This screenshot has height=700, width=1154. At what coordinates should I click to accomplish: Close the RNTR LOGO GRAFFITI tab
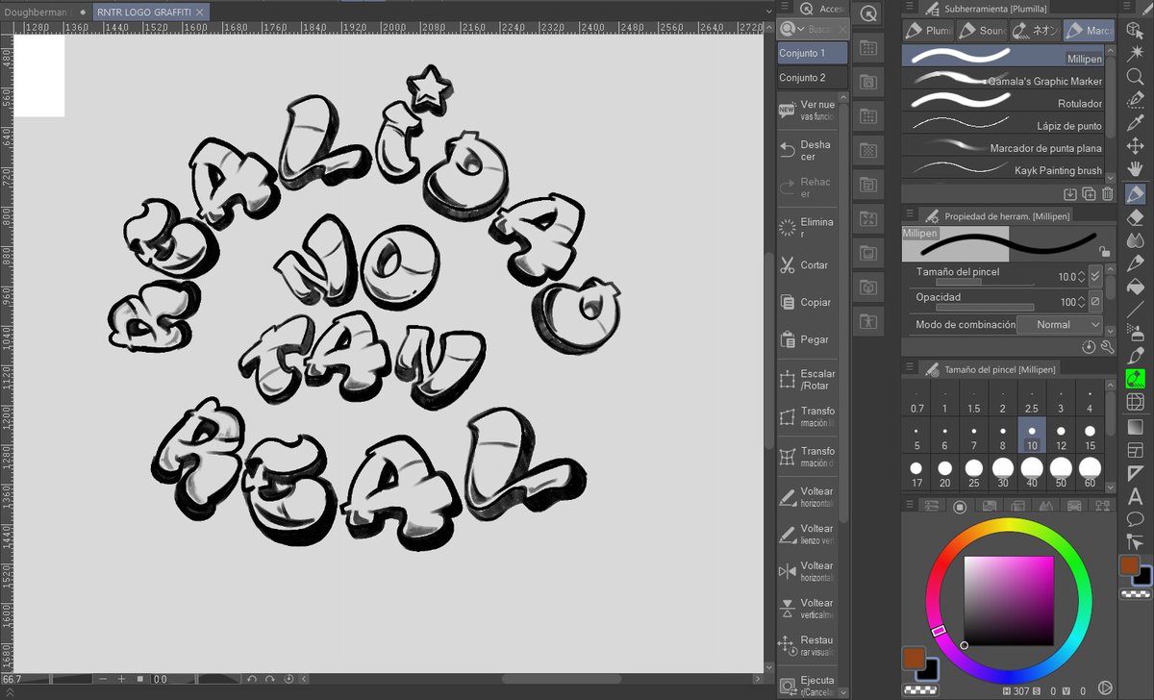tap(199, 12)
